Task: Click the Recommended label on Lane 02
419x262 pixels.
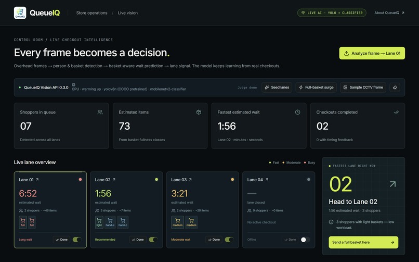Action: [x=105, y=240]
